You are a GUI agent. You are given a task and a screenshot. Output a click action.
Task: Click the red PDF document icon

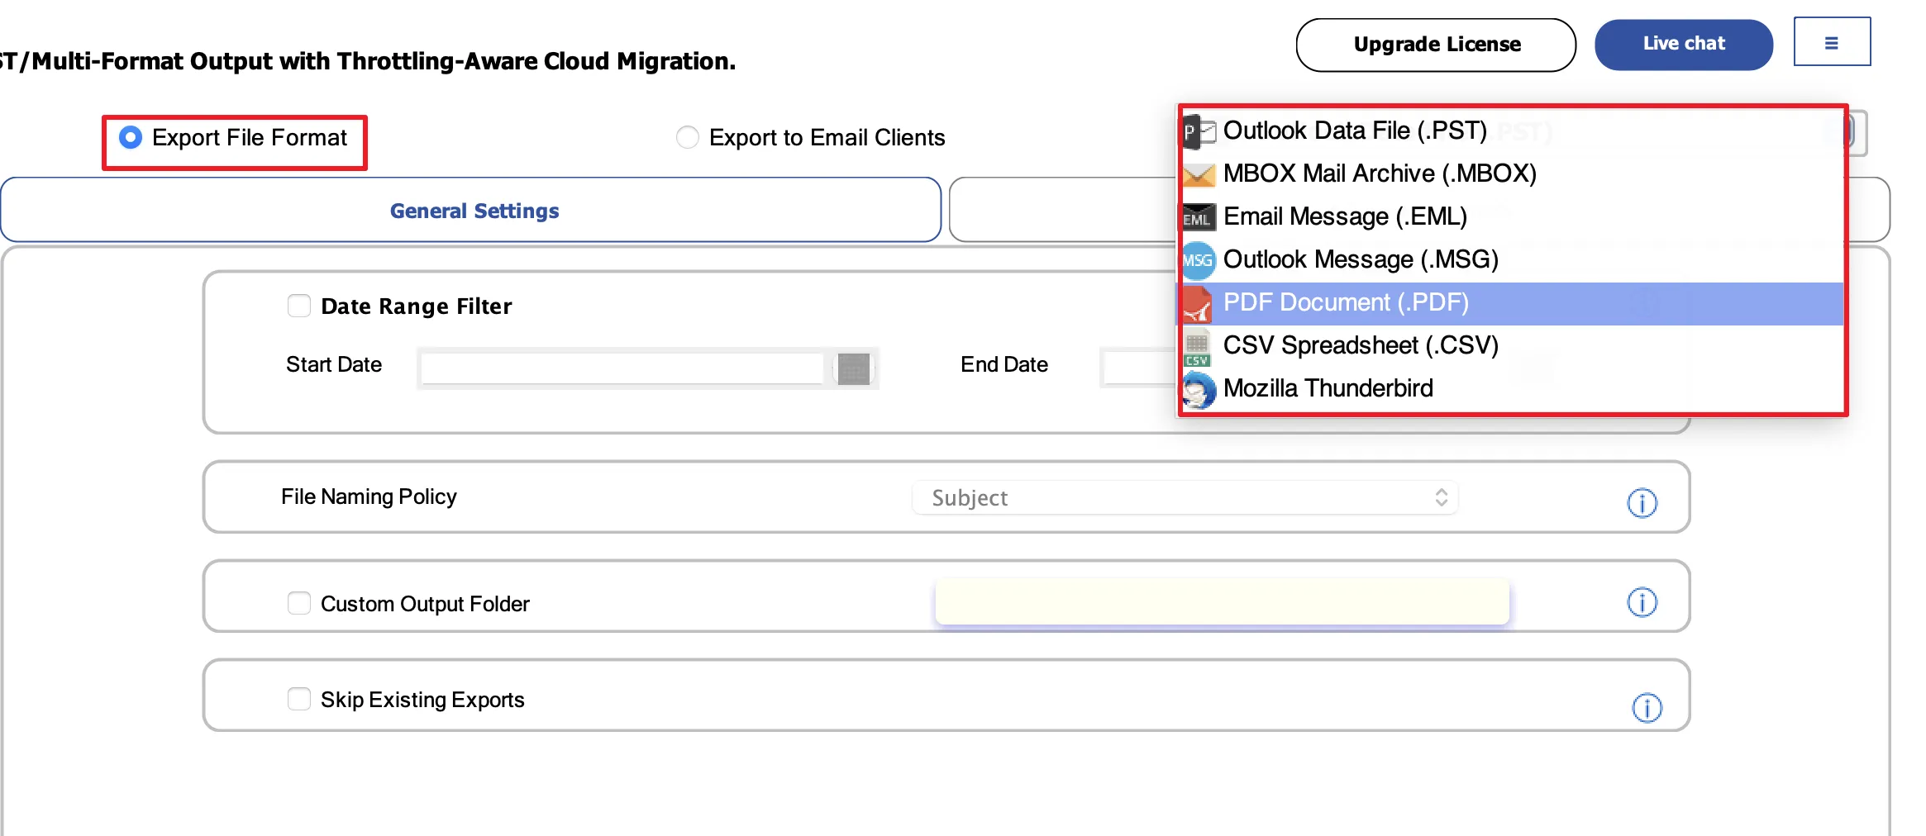coord(1198,303)
